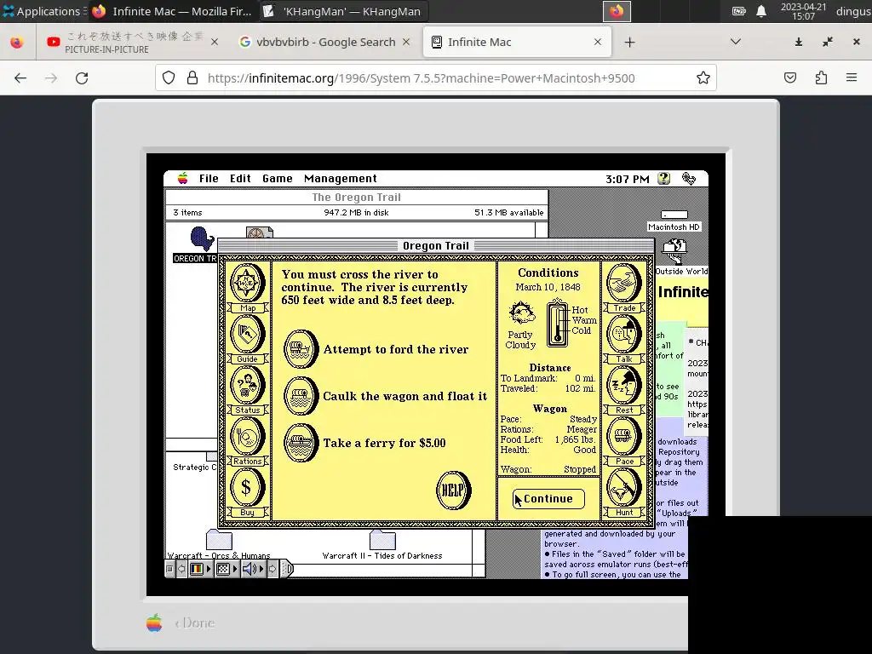Open the Pocket save icon
Viewport: 872px width, 654px height.
(x=790, y=77)
